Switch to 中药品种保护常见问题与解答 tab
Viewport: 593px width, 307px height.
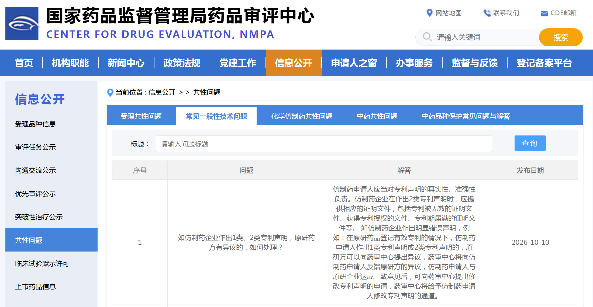466,116
